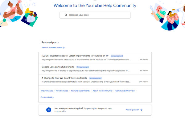This screenshot has width=185, height=119.
Task: Click the 356 Replies count
Action: tap(144, 60)
